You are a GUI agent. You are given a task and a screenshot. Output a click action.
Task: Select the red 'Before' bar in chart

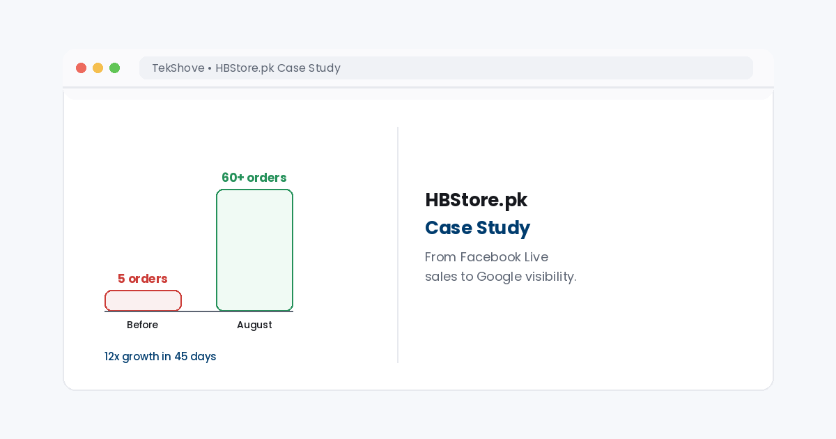[x=143, y=300]
